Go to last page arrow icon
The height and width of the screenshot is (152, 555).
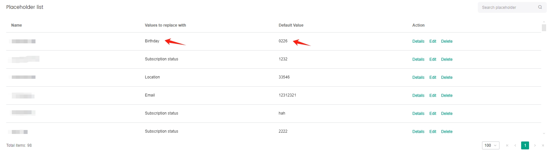(543, 145)
